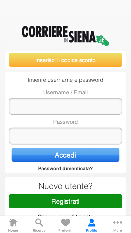Click the green .it map badge in logo
Image resolution: width=131 pixels, height=233 pixels.
coord(102,41)
